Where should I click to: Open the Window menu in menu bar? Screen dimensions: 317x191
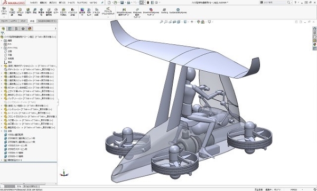[82, 3]
